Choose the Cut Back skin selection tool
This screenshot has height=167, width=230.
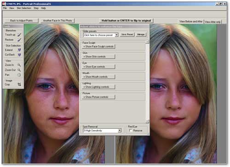click(13, 55)
